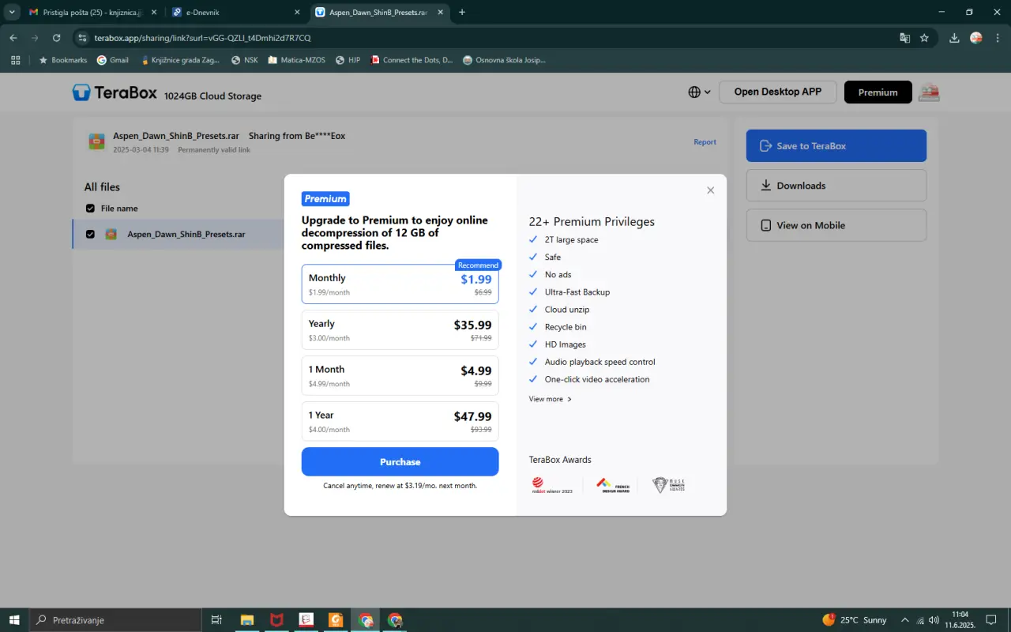The image size is (1011, 632).
Task: Uncheck the Aspen_Dawn_ShinB_Presets.rar row checkbox
Action: tap(90, 234)
